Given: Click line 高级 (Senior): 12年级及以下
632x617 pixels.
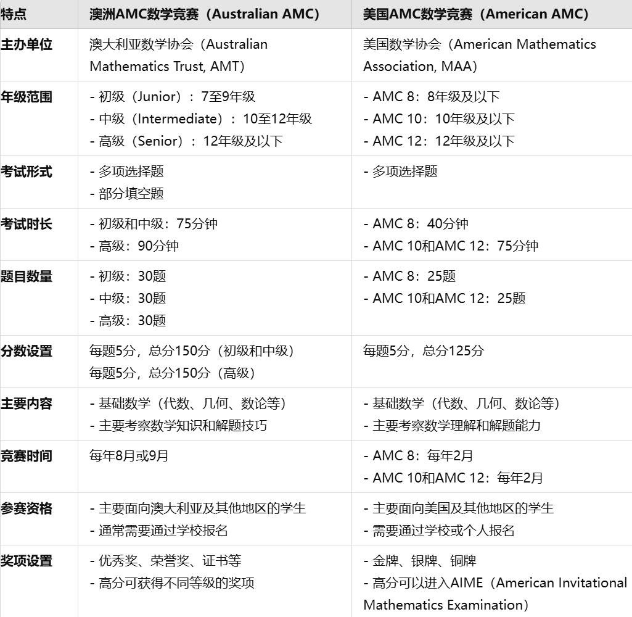Looking at the screenshot, I should click(x=186, y=141).
